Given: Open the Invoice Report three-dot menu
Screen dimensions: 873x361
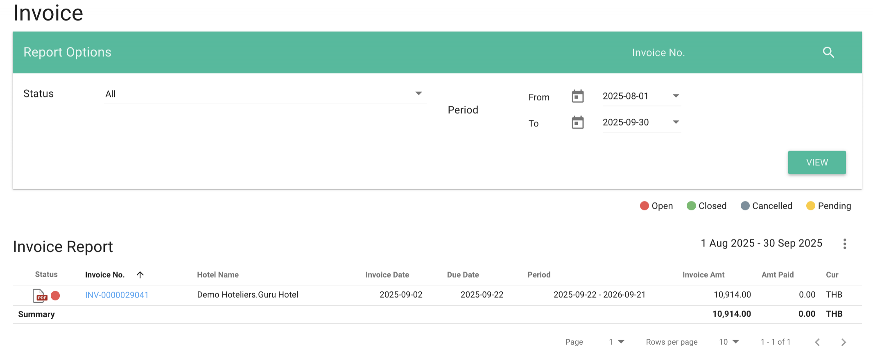Looking at the screenshot, I should (x=844, y=244).
